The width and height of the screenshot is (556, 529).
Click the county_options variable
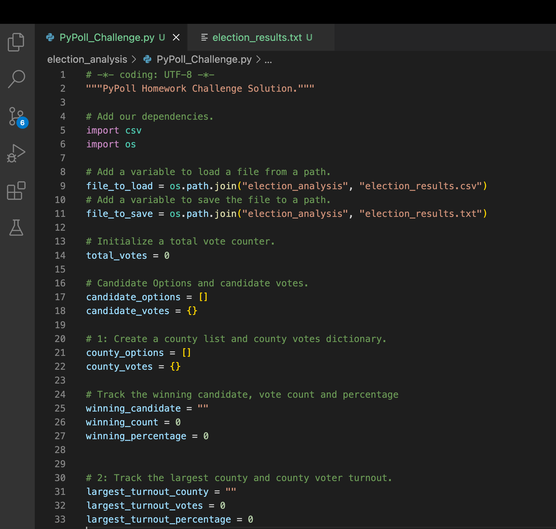(125, 353)
